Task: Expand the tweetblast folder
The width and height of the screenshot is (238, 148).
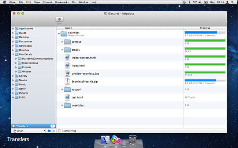Action: coord(62,105)
